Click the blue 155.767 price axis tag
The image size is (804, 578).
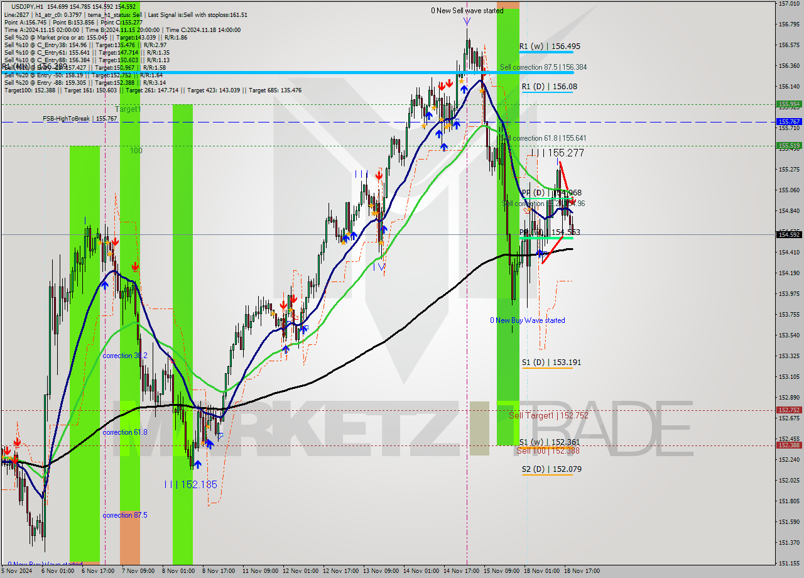[789, 122]
